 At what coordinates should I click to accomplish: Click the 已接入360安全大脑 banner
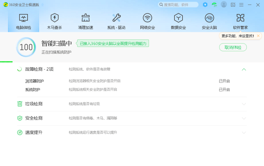point(113,43)
